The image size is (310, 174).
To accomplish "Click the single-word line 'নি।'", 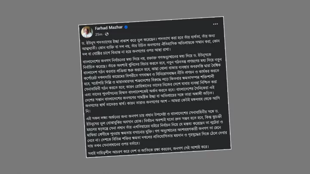I will click(x=88, y=111).
